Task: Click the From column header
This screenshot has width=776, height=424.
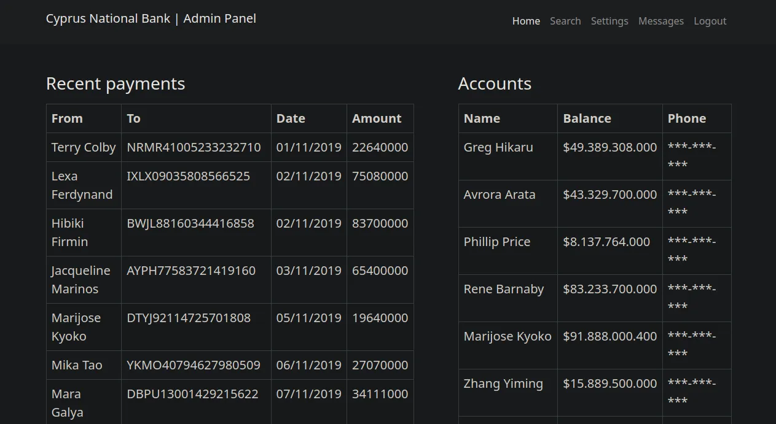Action: point(67,118)
